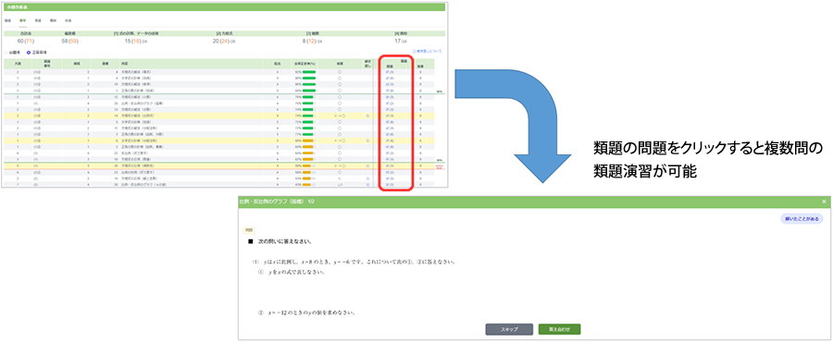Open similar problems for 方程式の解法(小数) row
The width and height of the screenshot is (833, 342).
[390, 97]
